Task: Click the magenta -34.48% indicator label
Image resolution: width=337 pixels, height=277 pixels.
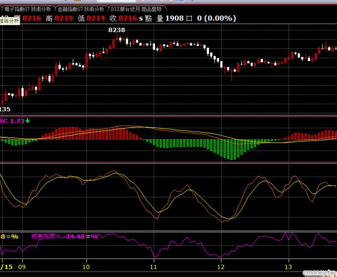Action: click(x=65, y=237)
